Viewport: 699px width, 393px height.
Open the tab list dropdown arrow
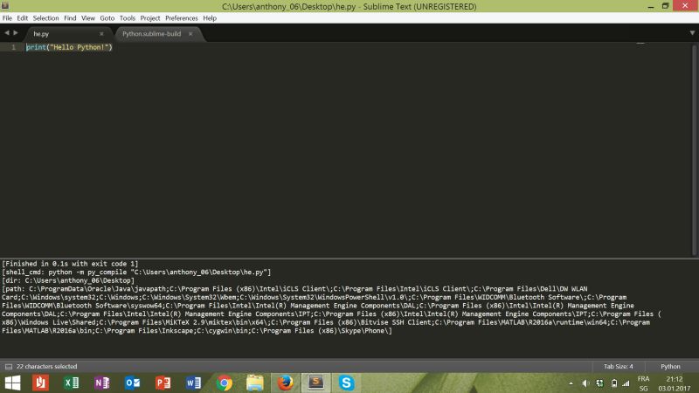[x=692, y=33]
